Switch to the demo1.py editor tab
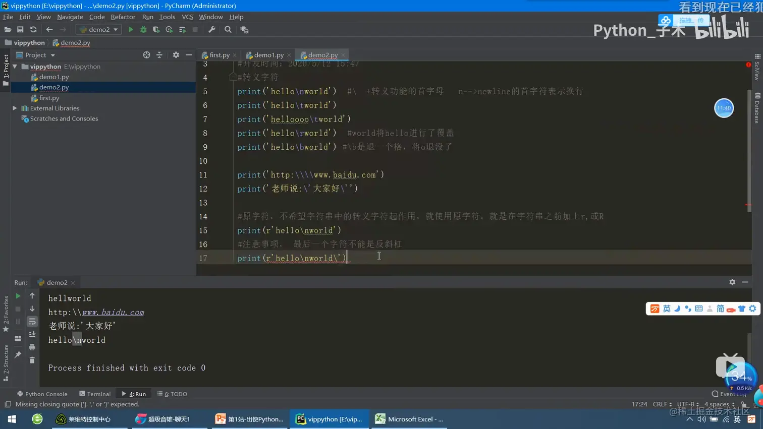Image resolution: width=763 pixels, height=429 pixels. coord(268,55)
